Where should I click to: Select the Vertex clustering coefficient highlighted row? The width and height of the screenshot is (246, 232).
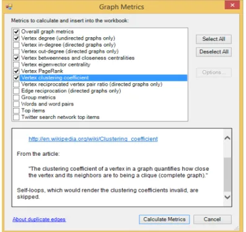pyautogui.click(x=103, y=78)
